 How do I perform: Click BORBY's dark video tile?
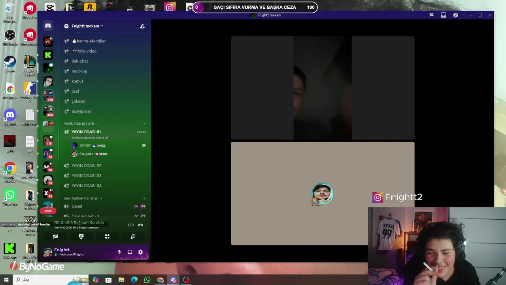click(x=323, y=88)
